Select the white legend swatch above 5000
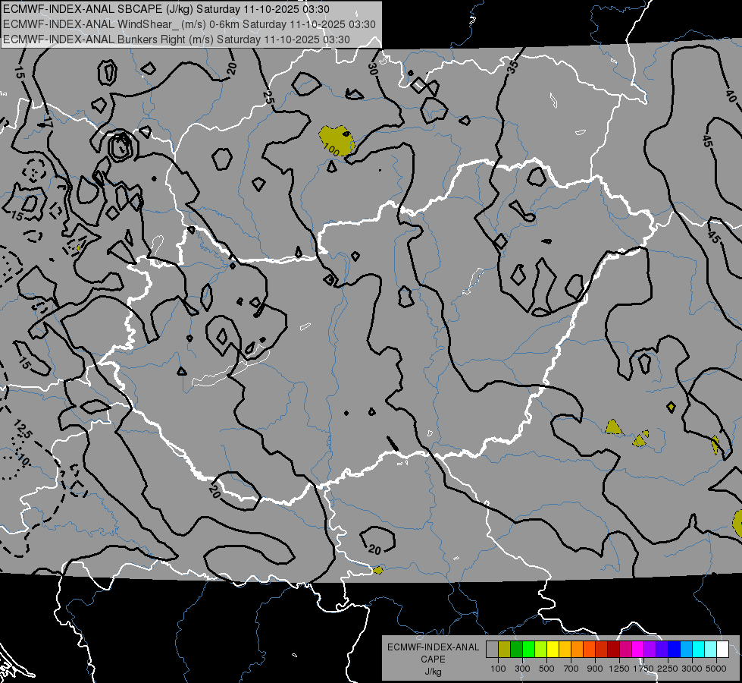Viewport: 742px width, 683px height. click(x=723, y=650)
